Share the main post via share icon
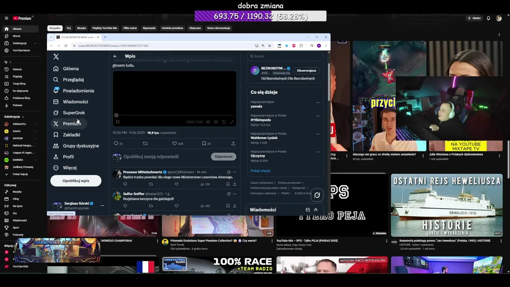This screenshot has height=287, width=510. [x=233, y=143]
